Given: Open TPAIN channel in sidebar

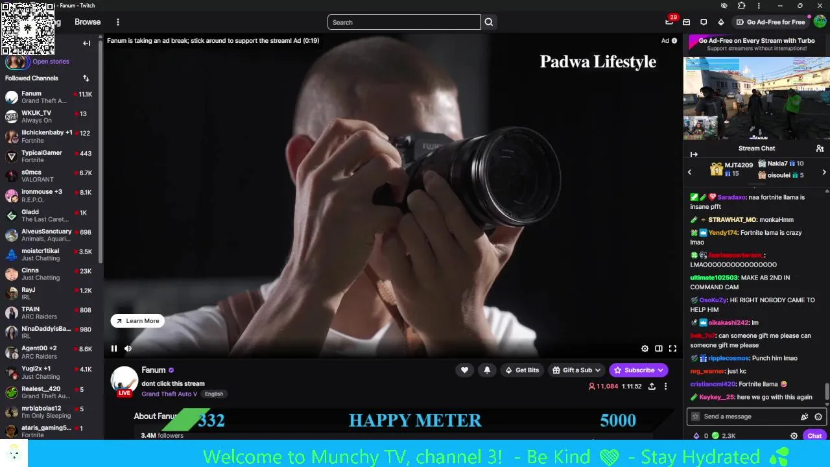Looking at the screenshot, I should click(x=49, y=313).
